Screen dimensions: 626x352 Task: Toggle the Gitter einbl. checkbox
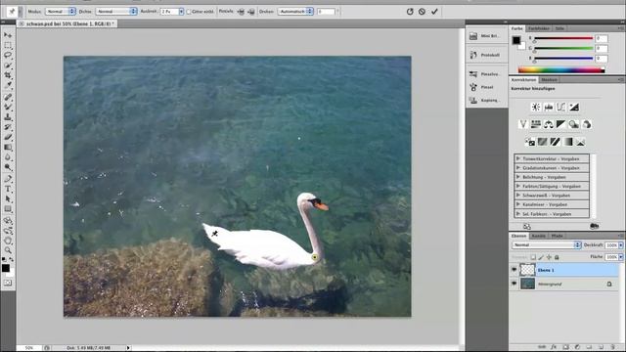click(x=189, y=12)
